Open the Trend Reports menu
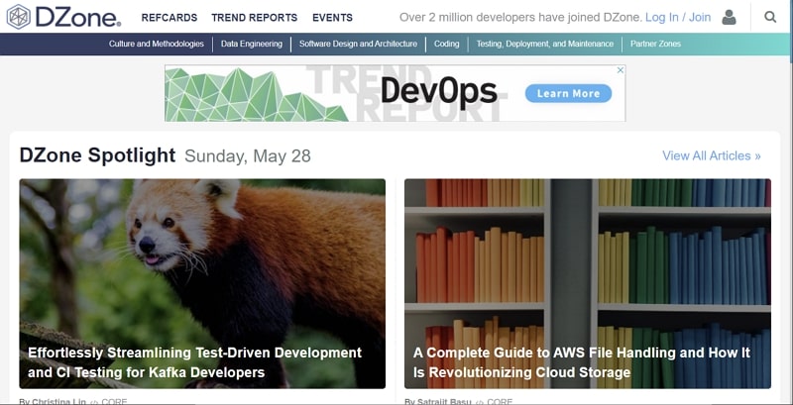 (x=255, y=18)
